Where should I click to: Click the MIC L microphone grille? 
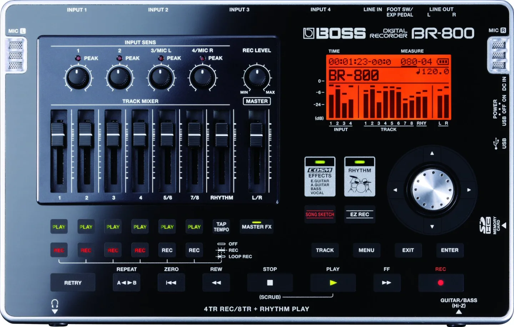point(16,56)
